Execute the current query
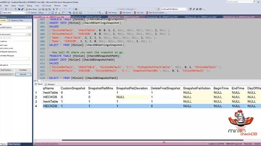The height and width of the screenshot is (146, 261). [33, 13]
